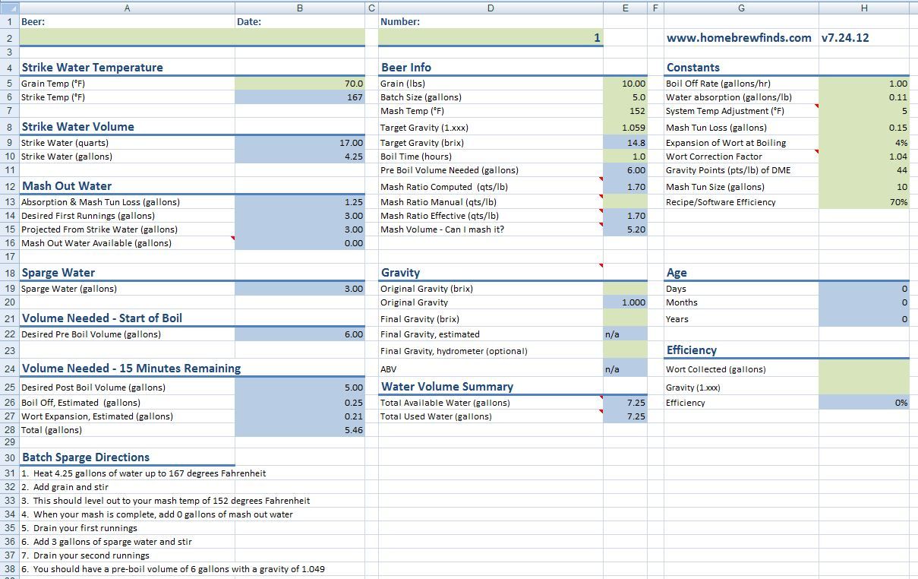Viewport: 918px width, 579px height.
Task: Select Water absorption value 0.11
Action: pyautogui.click(x=864, y=97)
